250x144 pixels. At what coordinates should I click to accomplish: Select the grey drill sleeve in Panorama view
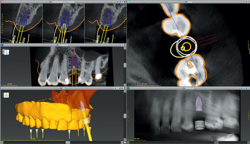pyautogui.click(x=200, y=125)
